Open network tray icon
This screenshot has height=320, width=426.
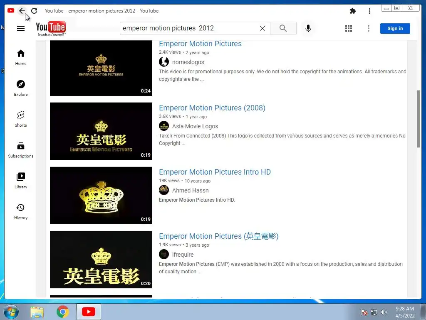point(374,312)
